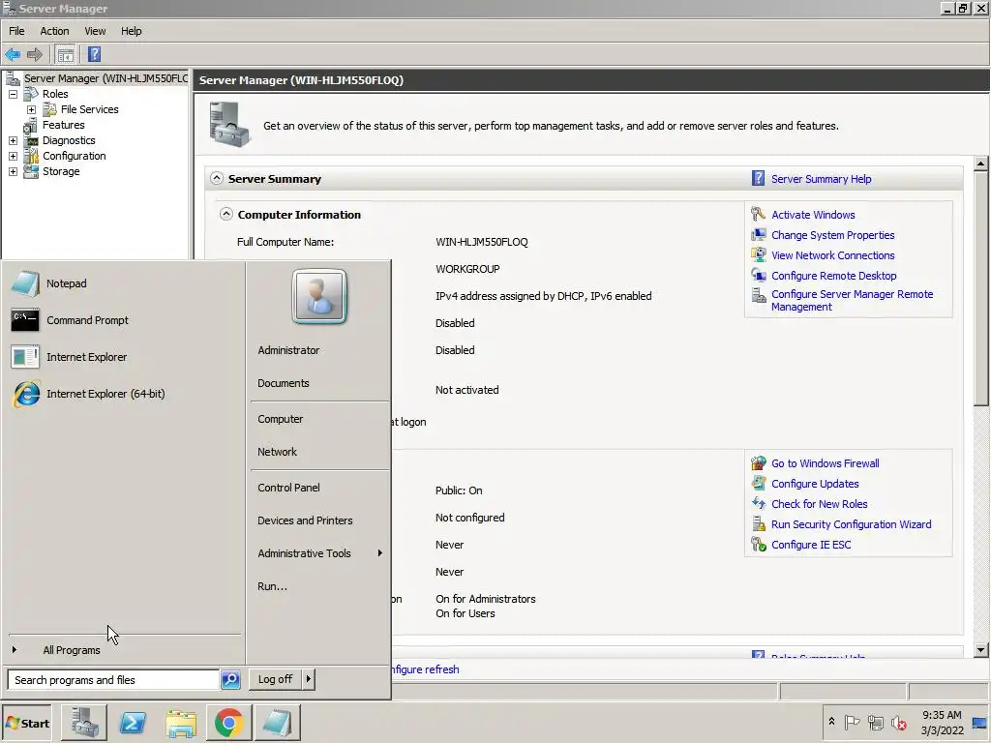991x743 pixels.
Task: Click All Programs in Start menu
Action: click(72, 650)
